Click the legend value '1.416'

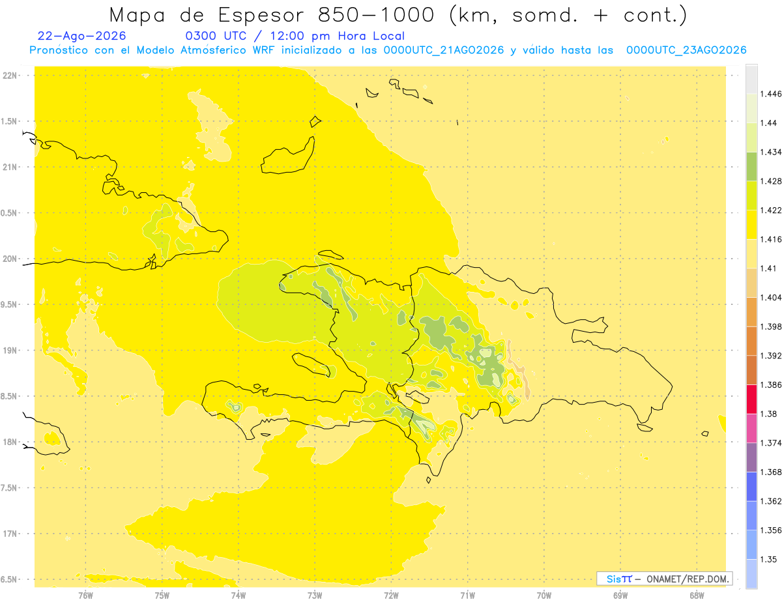770,239
